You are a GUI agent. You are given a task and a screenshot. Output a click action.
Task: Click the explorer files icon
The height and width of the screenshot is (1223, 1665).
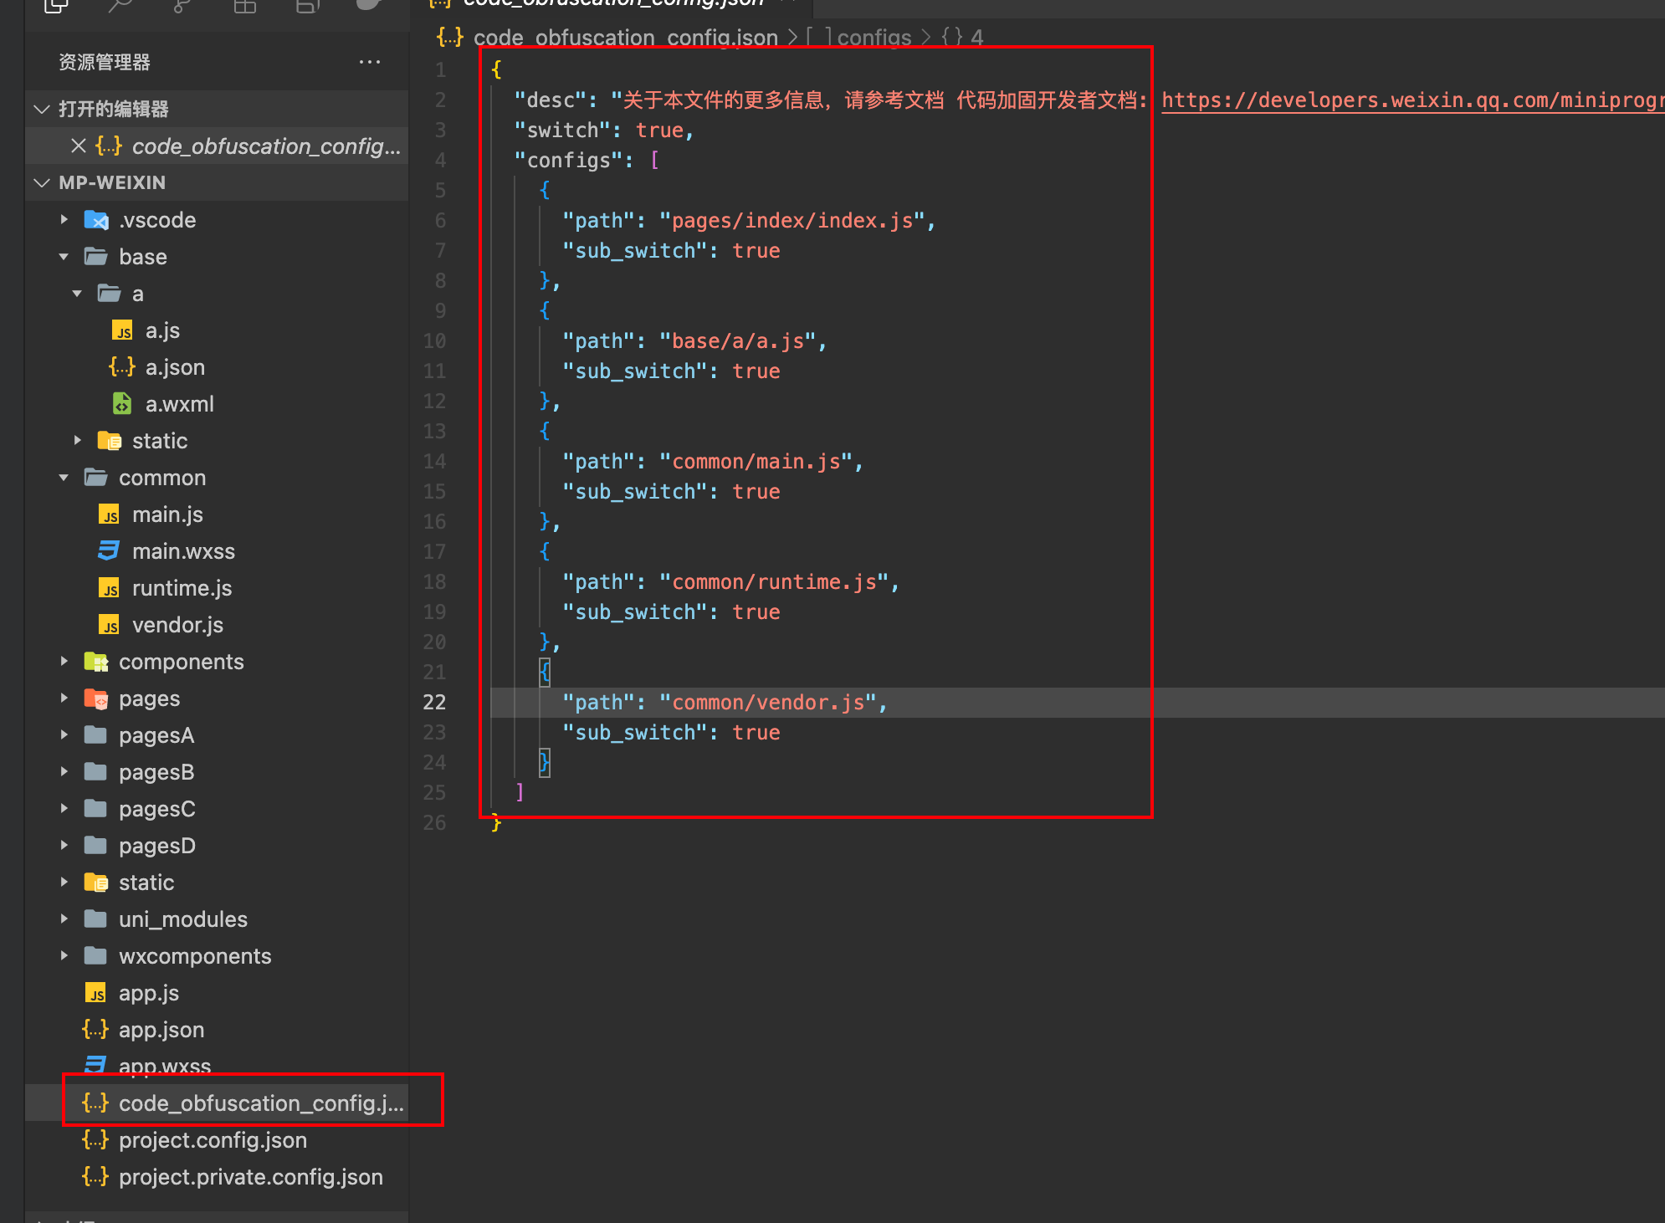click(x=56, y=7)
